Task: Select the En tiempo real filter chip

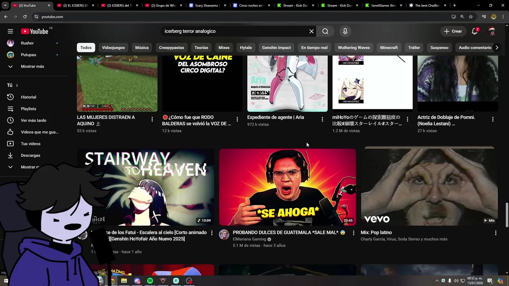Action: click(x=314, y=48)
